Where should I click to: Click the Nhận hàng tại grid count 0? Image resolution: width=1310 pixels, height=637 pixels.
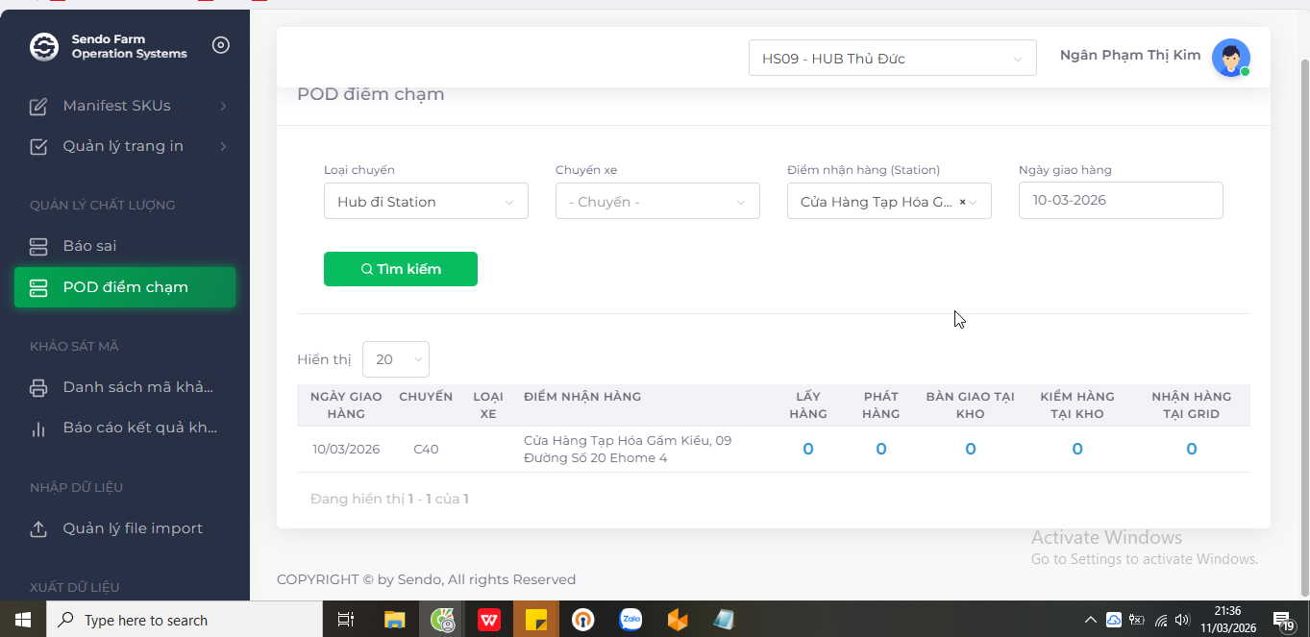point(1192,449)
